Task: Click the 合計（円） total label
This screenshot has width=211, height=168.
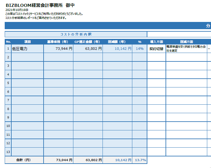Action: click(x=24, y=160)
